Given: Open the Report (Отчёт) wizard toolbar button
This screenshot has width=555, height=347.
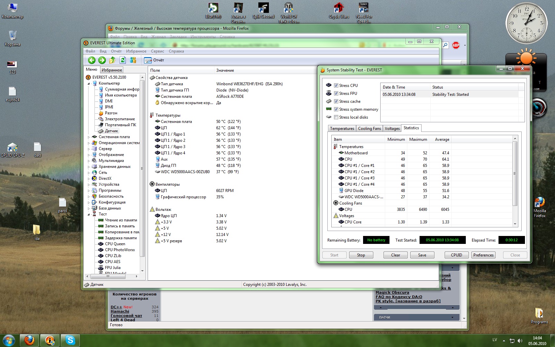Looking at the screenshot, I should [154, 60].
